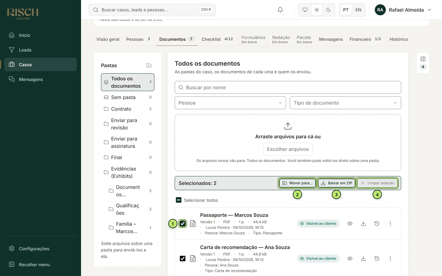Open the Sem pasta folder
442x276 pixels.
pos(128,97)
